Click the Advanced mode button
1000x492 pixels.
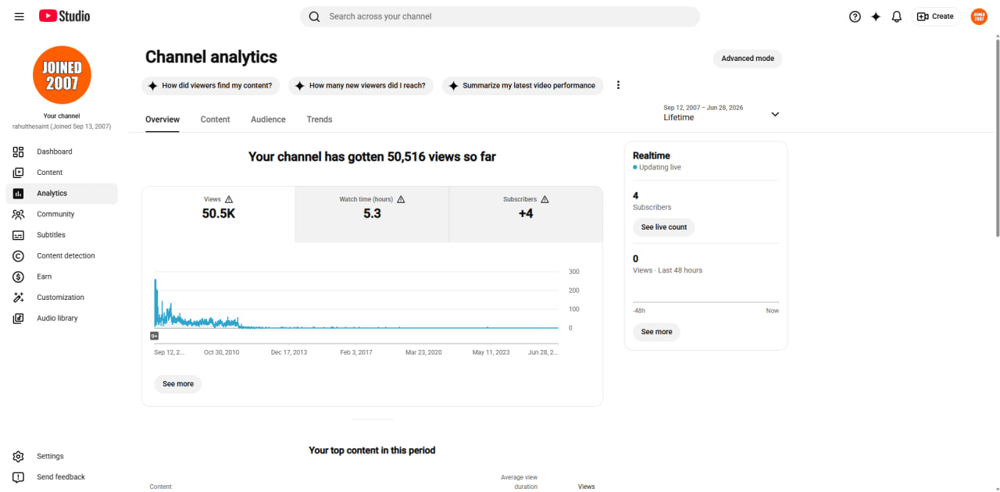coord(748,59)
